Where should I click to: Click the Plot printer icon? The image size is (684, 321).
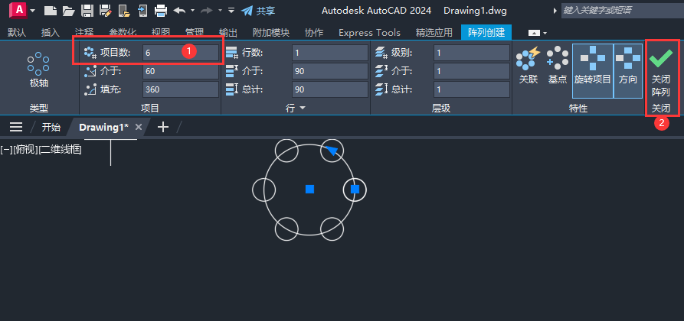161,11
